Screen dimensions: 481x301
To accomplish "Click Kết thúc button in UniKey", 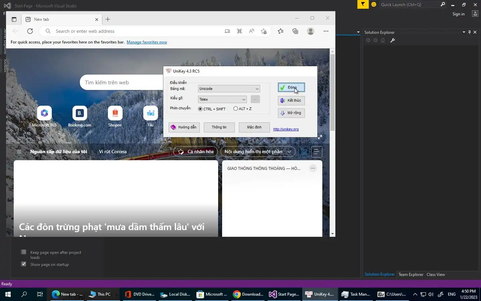I will (291, 100).
